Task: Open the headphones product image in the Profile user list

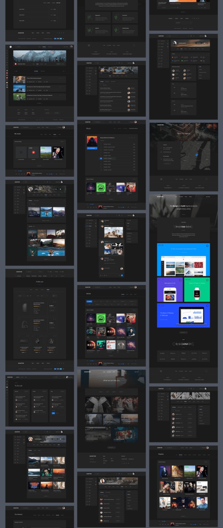Action: [25, 325]
